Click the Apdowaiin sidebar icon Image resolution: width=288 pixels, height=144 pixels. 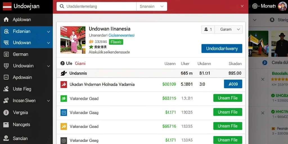pyautogui.click(x=6, y=77)
